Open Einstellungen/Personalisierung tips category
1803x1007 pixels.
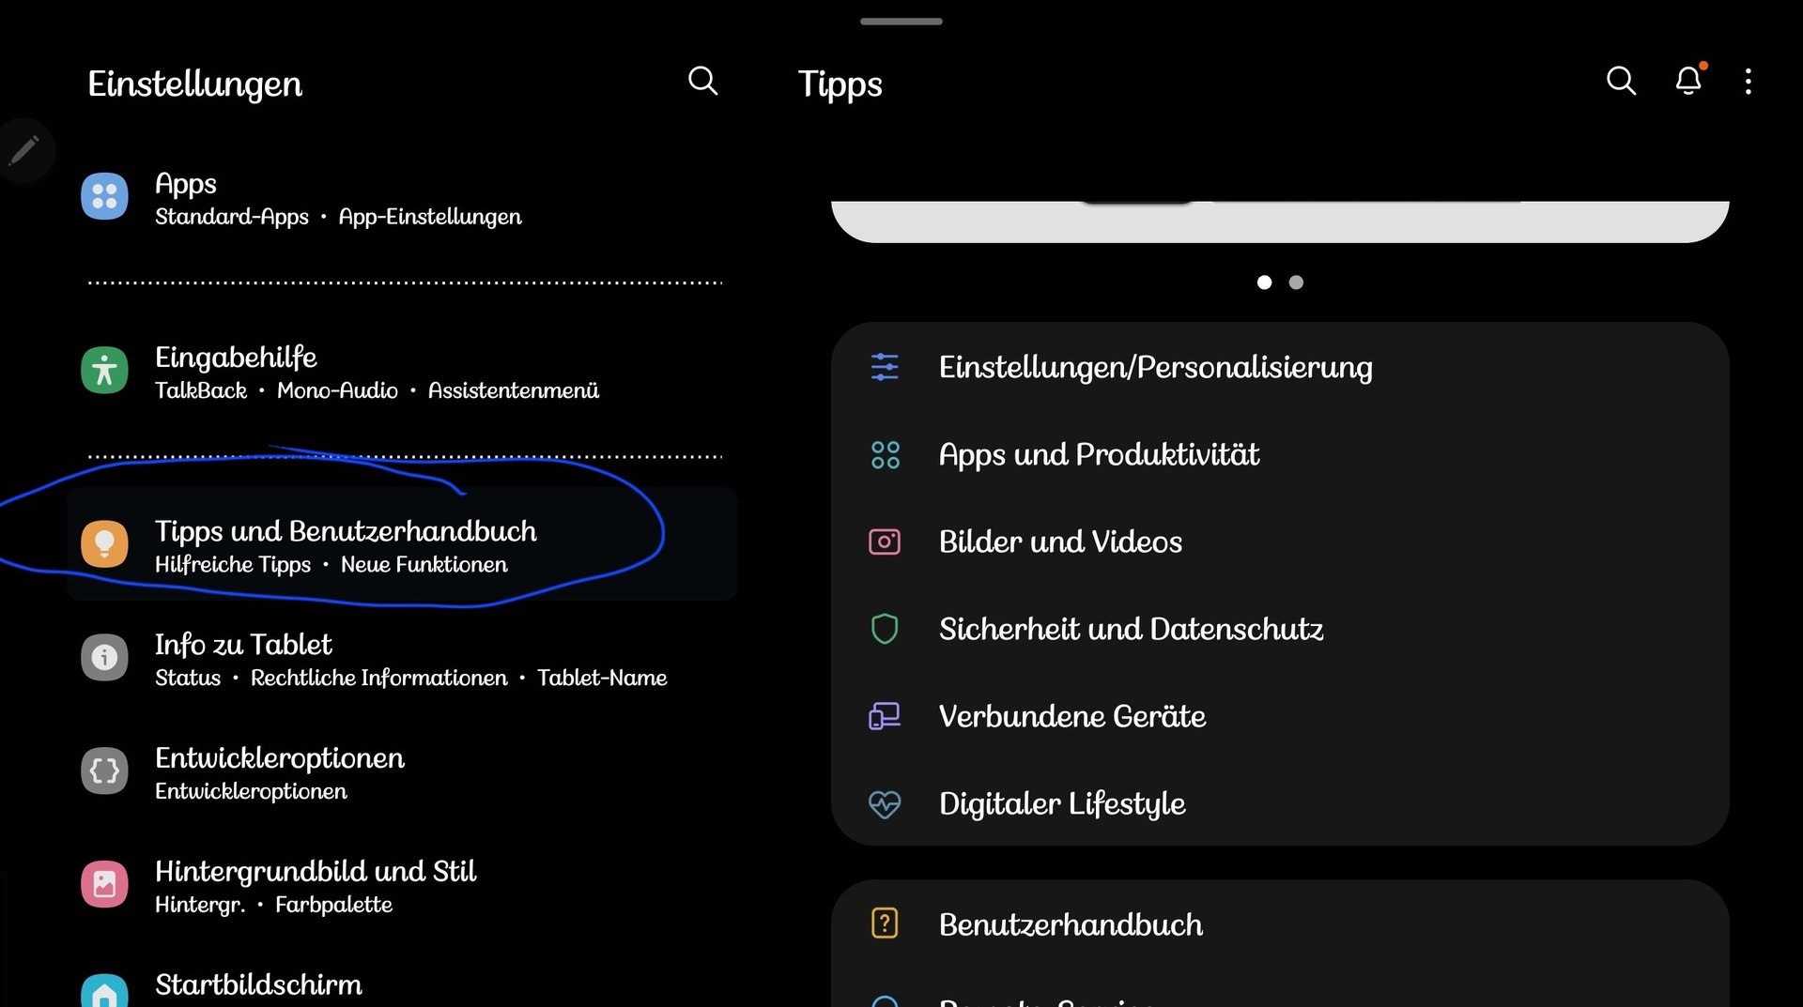pyautogui.click(x=1155, y=367)
